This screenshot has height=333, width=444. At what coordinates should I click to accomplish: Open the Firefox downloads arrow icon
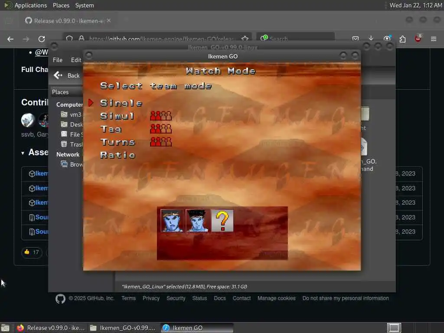(x=371, y=39)
